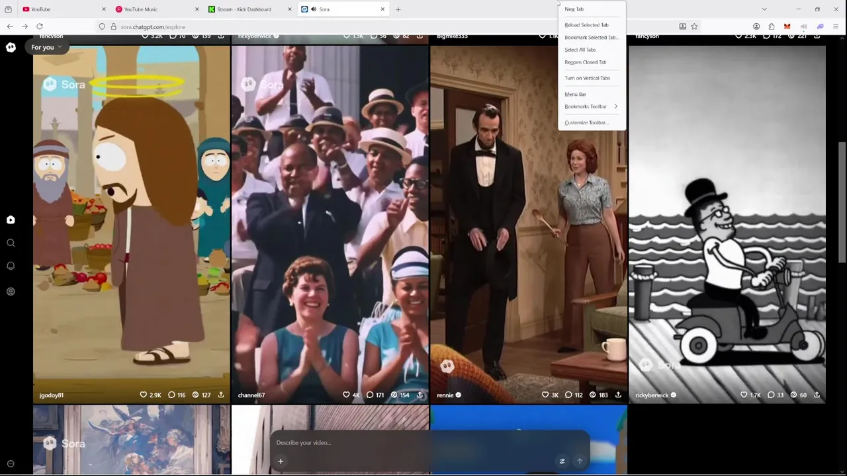Open channel67's profile link
Screen dimensions: 847x476
coord(251,395)
